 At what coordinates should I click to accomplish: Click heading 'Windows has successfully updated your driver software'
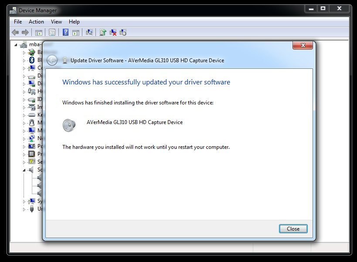tap(146, 82)
